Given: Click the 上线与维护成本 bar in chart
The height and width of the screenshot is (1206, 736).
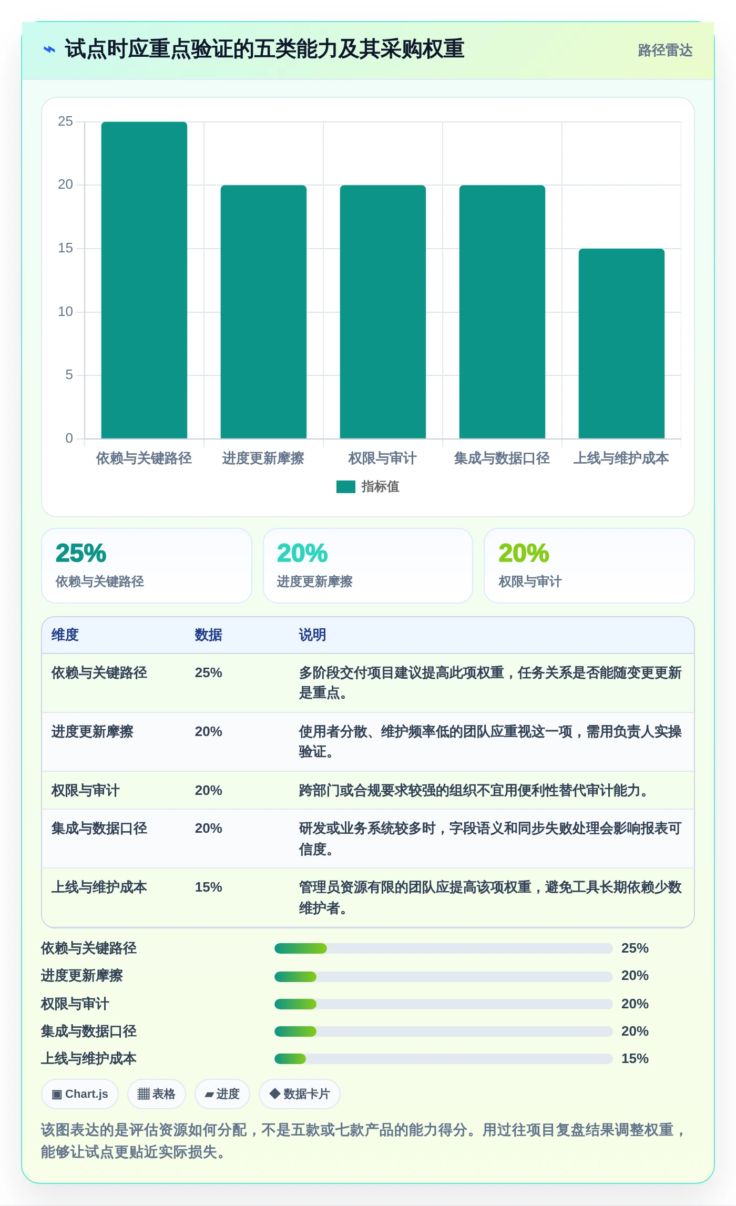Looking at the screenshot, I should click(x=621, y=344).
